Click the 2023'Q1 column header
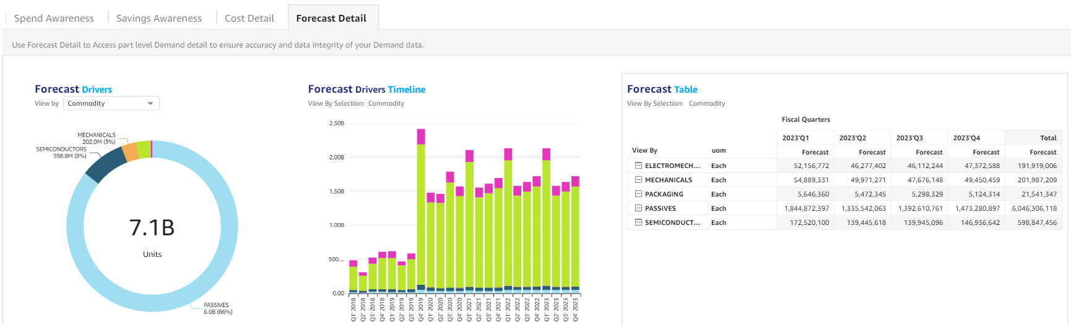The height and width of the screenshot is (325, 1071). pyautogui.click(x=796, y=138)
